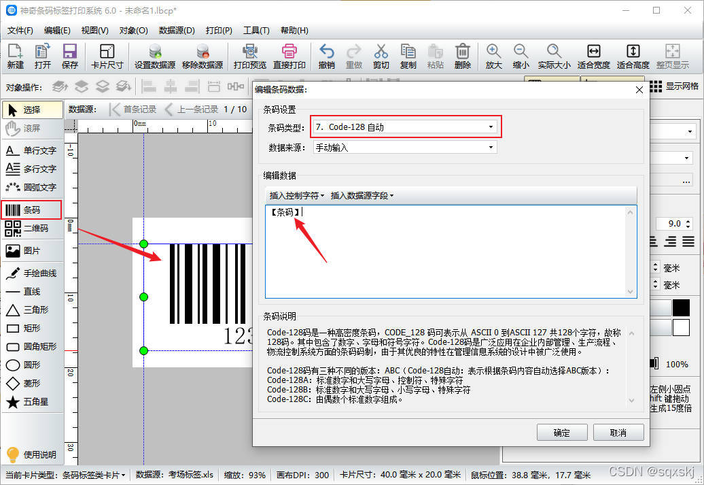Image resolution: width=704 pixels, height=485 pixels.
Task: Open 条码类型 Code-128 dropdown
Action: pos(405,127)
